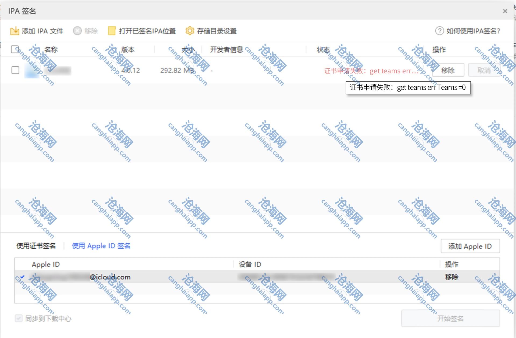Image resolution: width=516 pixels, height=338 pixels.
Task: Click remove link for icloud account
Action: point(451,277)
